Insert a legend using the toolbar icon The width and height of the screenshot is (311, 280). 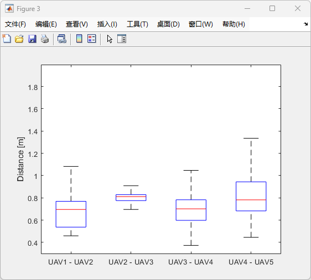click(x=92, y=39)
